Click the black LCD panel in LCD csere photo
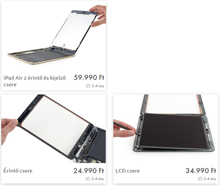The width and height of the screenshot is (220, 186). tap(173, 130)
